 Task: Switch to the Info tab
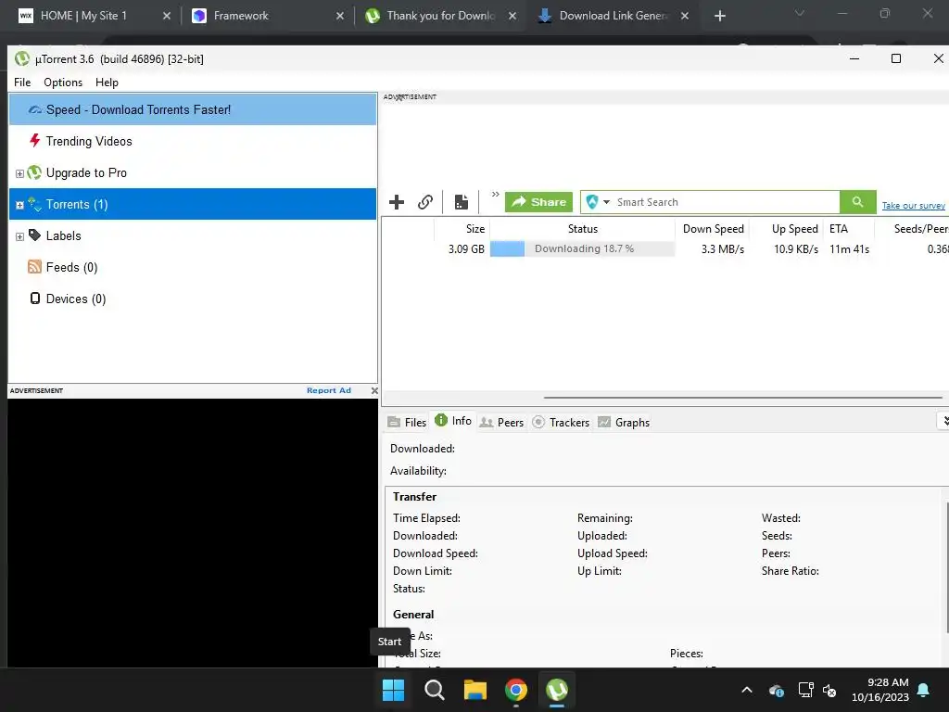(453, 421)
